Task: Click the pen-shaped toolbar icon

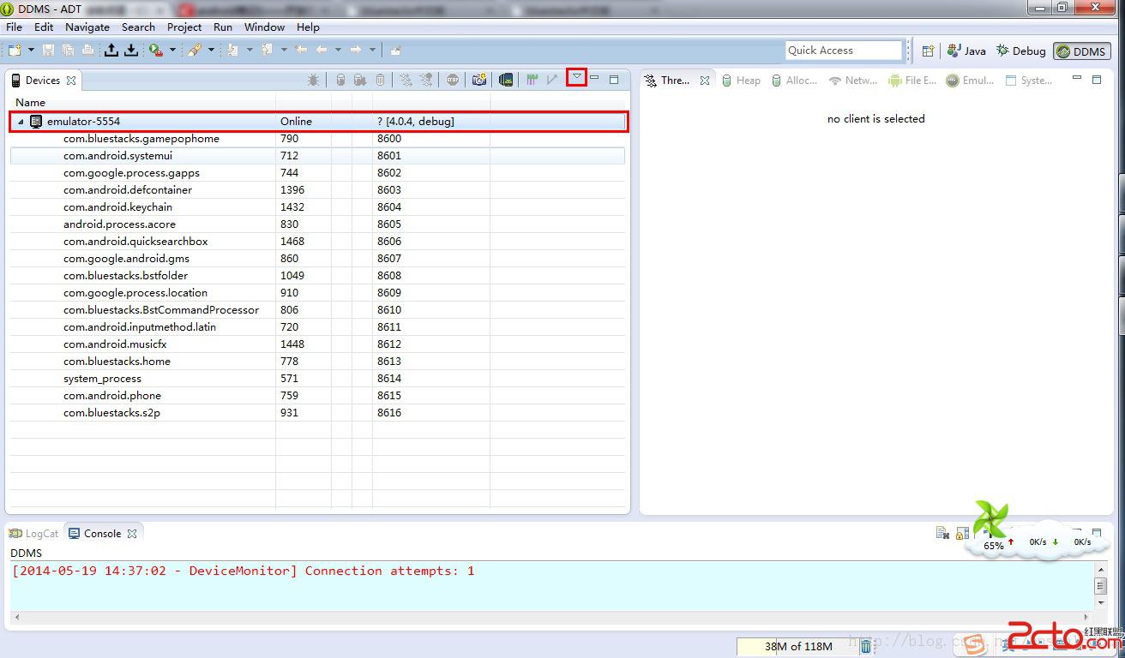Action: tap(195, 51)
